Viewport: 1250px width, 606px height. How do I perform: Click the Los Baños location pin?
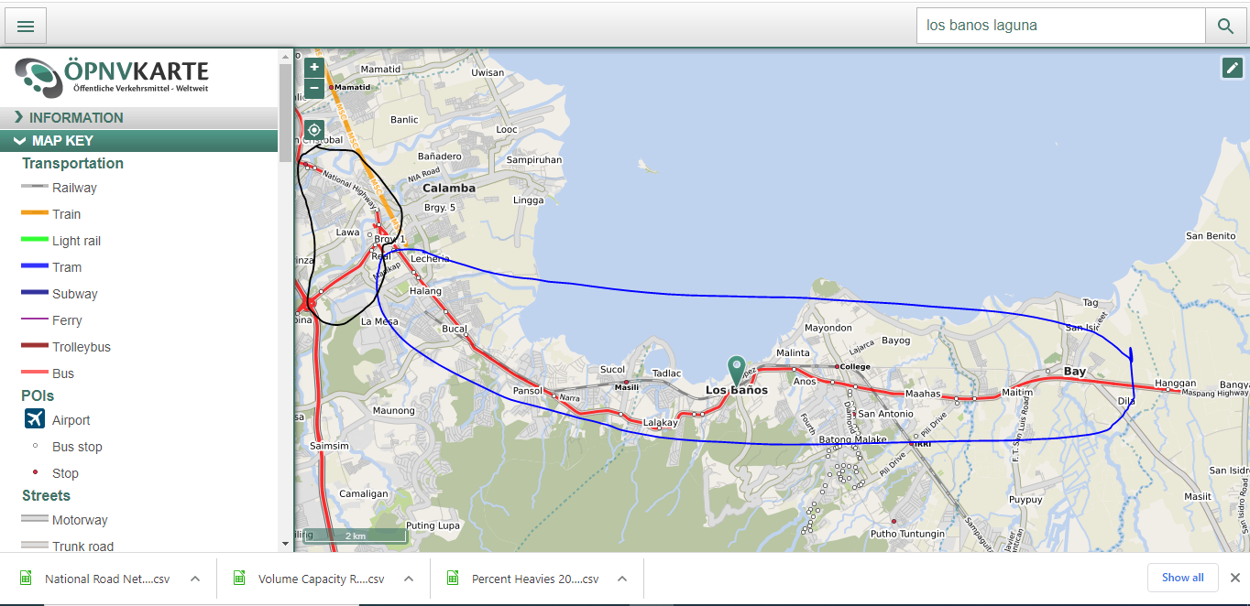point(736,370)
